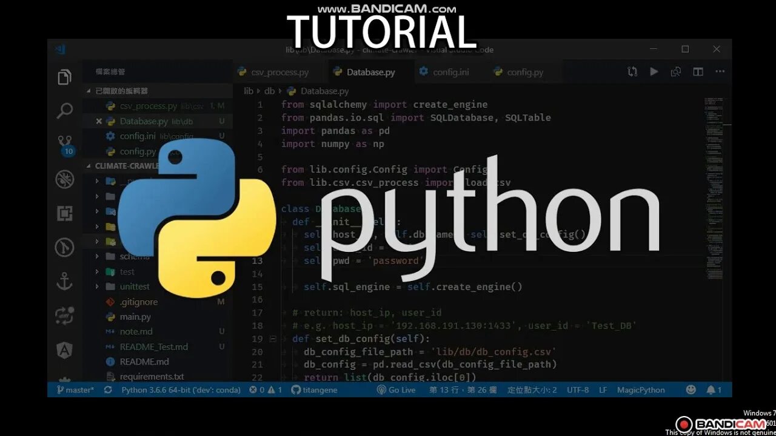Click 'db' in the breadcrumb path
Screen dimensions: 776x436
269,91
